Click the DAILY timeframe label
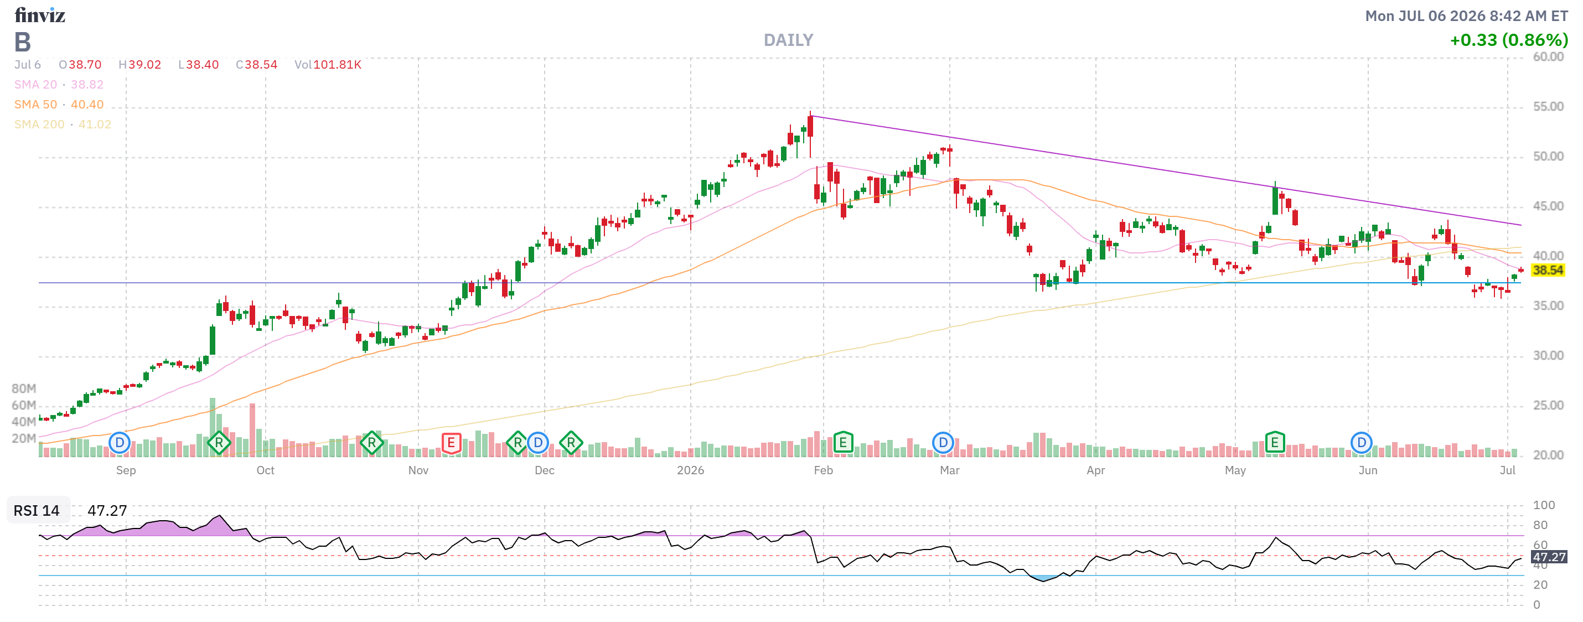This screenshot has height=622, width=1583. click(x=788, y=40)
